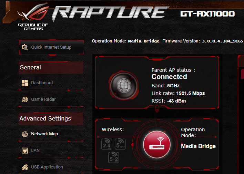This screenshot has width=244, height=174.
Task: Click the Advanced Settings section header
Action: [x=45, y=119]
